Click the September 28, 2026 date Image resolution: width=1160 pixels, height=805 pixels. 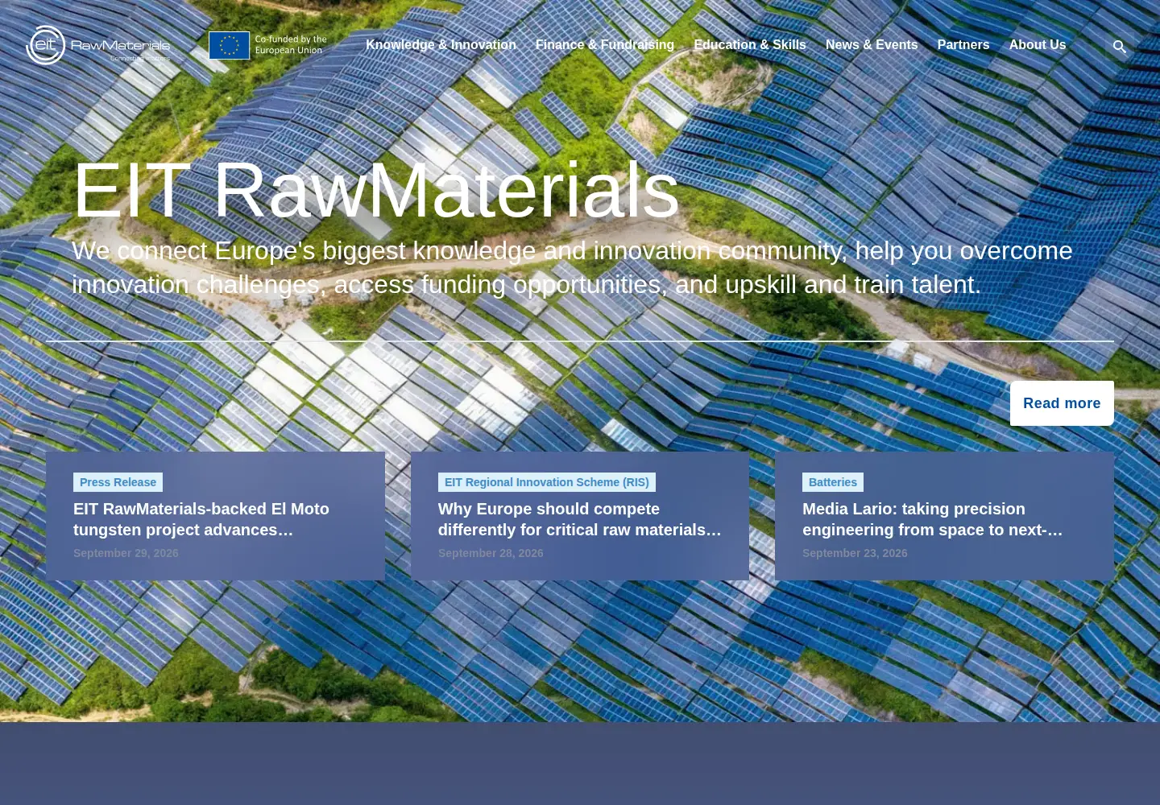click(491, 553)
